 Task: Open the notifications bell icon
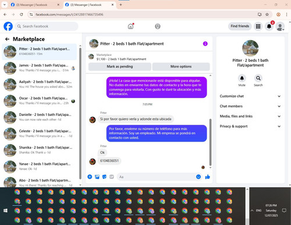[269, 26]
